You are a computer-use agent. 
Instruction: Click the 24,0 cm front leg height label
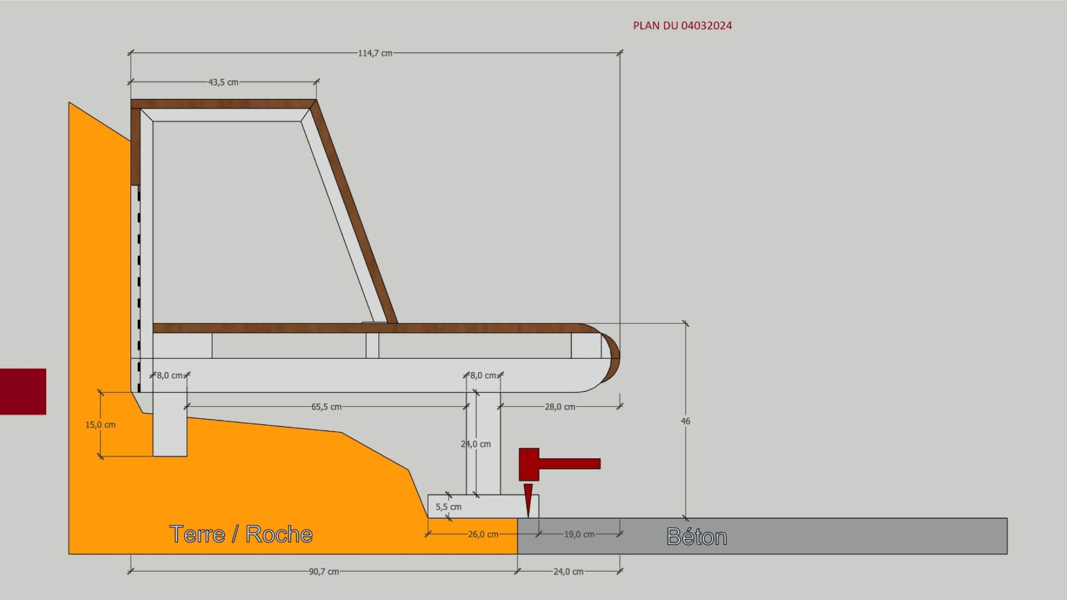tap(476, 444)
